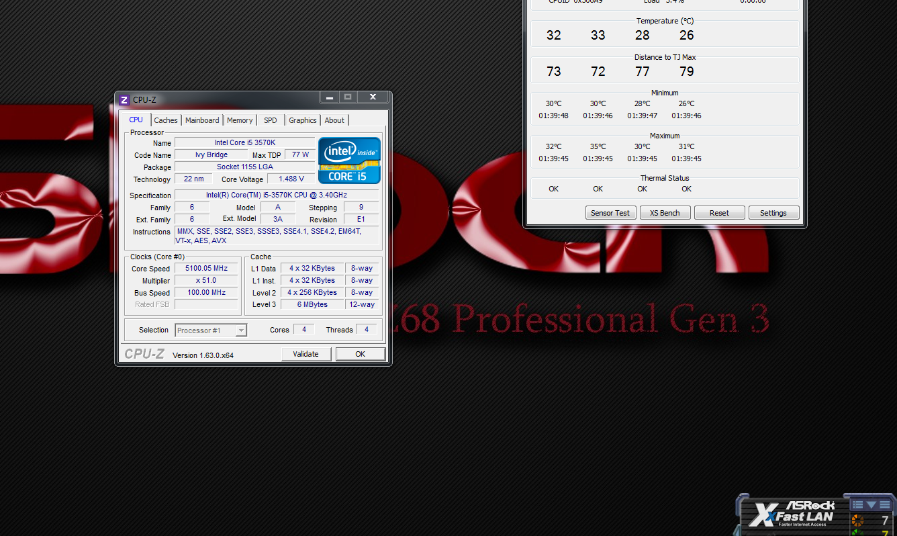Click the Level 2 cache 4 x 256 KBytes value
The width and height of the screenshot is (897, 536).
[x=312, y=292]
